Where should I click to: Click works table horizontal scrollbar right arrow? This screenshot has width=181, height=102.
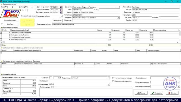(177, 42)
